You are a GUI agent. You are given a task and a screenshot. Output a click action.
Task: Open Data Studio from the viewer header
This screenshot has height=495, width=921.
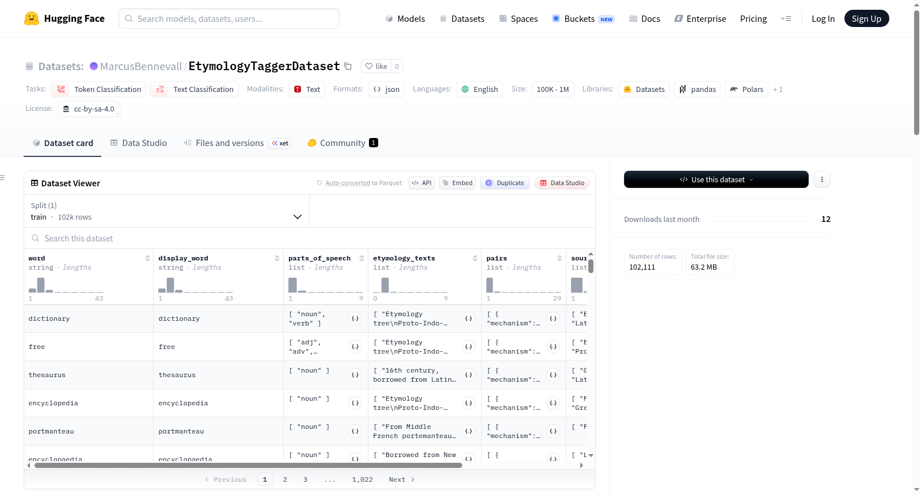click(x=562, y=183)
